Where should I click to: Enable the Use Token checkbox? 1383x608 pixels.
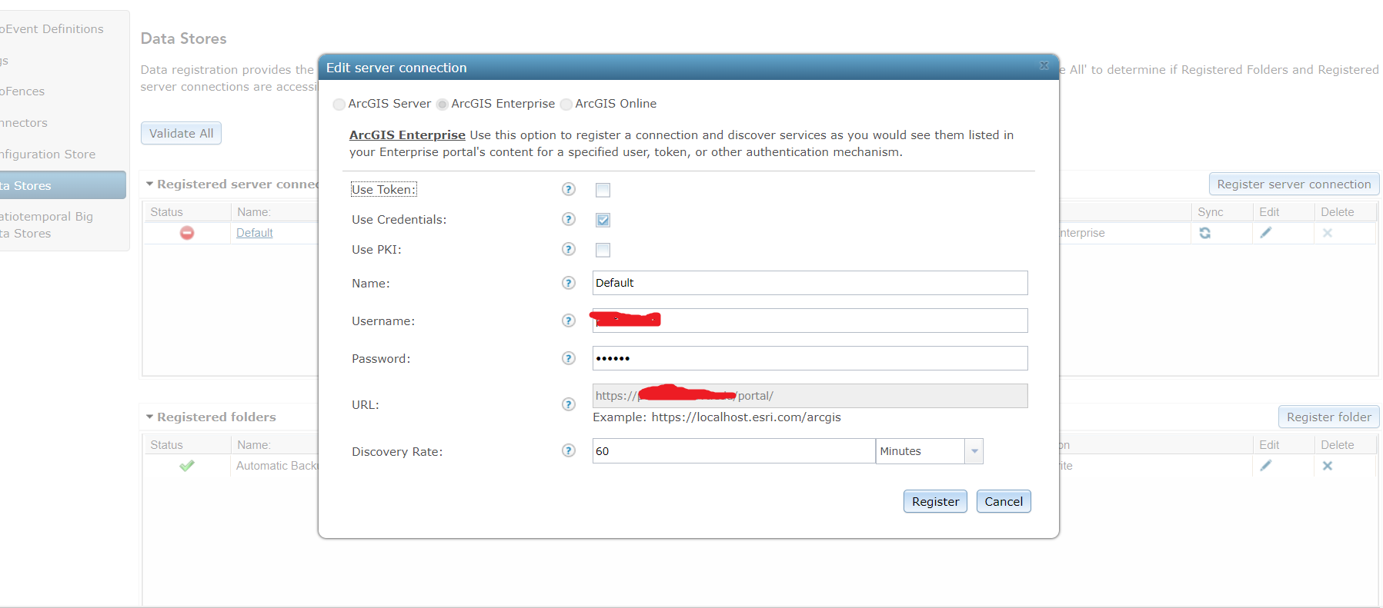(x=603, y=190)
